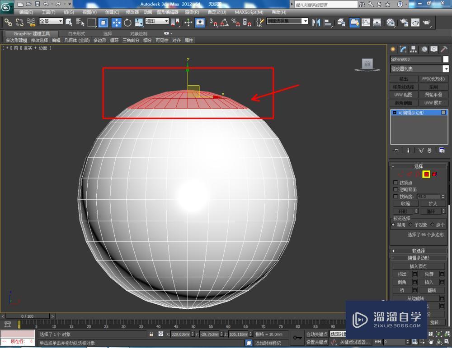The width and height of the screenshot is (452, 348).
Task: Select the Select and Rotate tool
Action: click(127, 22)
